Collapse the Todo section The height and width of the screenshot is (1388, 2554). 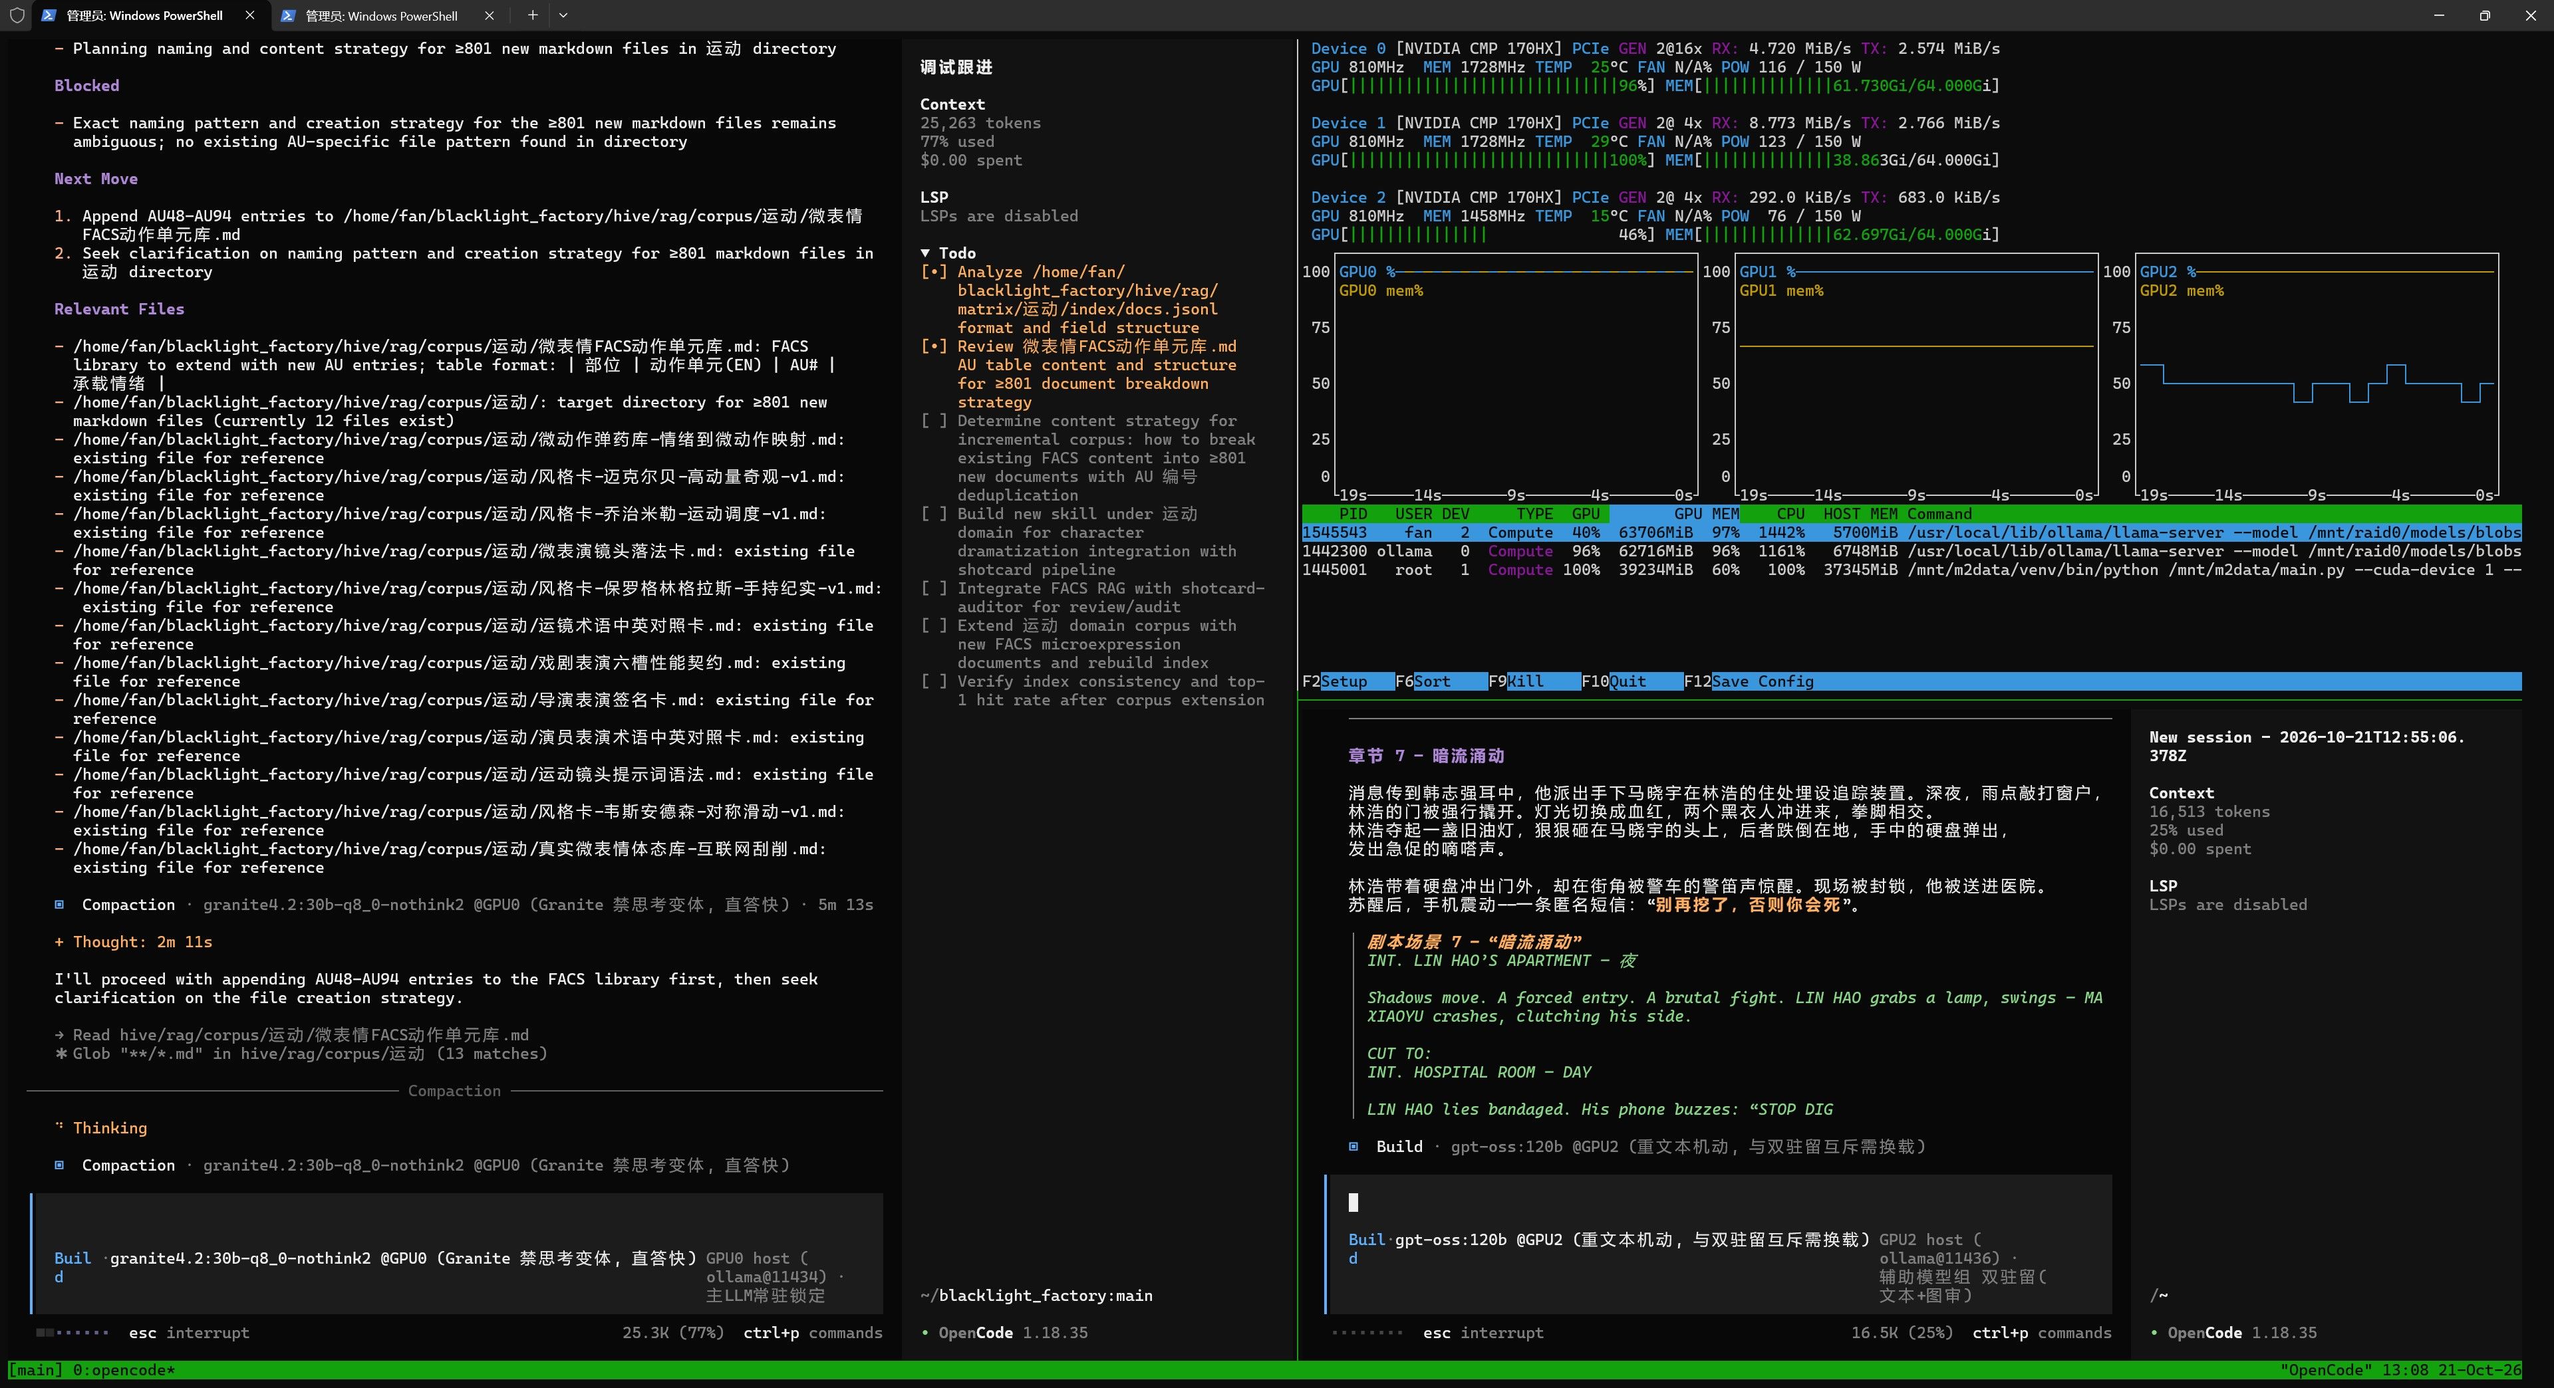pyautogui.click(x=925, y=254)
